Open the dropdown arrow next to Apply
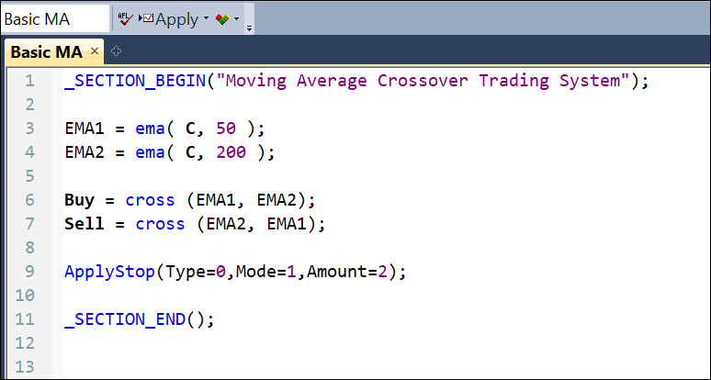 pyautogui.click(x=206, y=18)
